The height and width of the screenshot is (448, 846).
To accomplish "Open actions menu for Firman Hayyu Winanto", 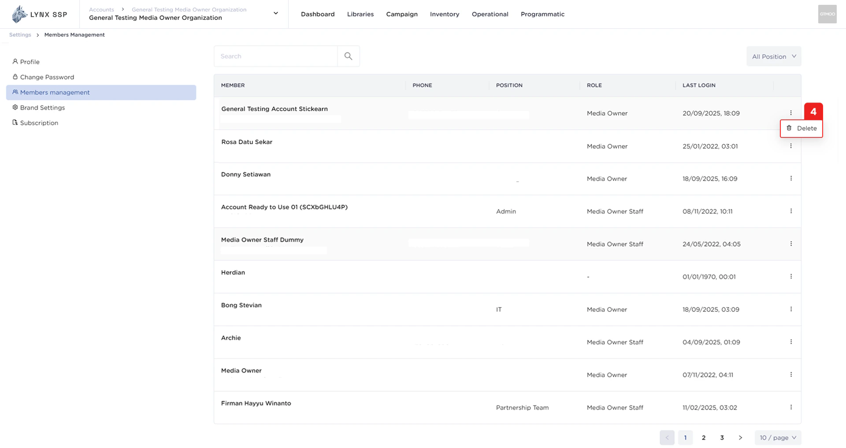I will 791,407.
